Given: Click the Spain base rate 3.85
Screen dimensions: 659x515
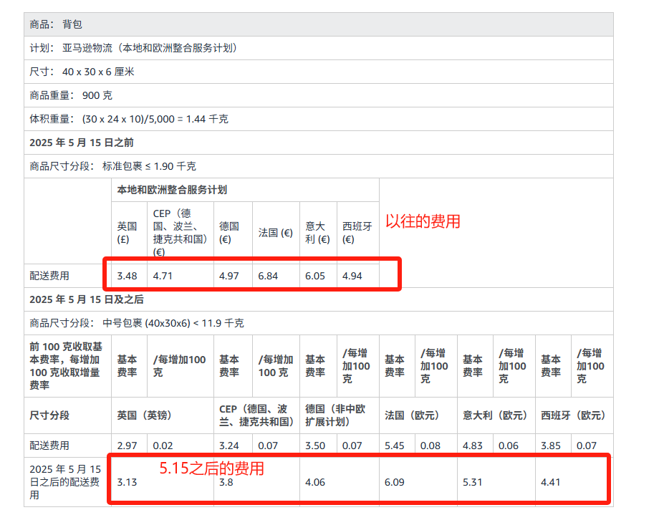Looking at the screenshot, I should tap(550, 446).
